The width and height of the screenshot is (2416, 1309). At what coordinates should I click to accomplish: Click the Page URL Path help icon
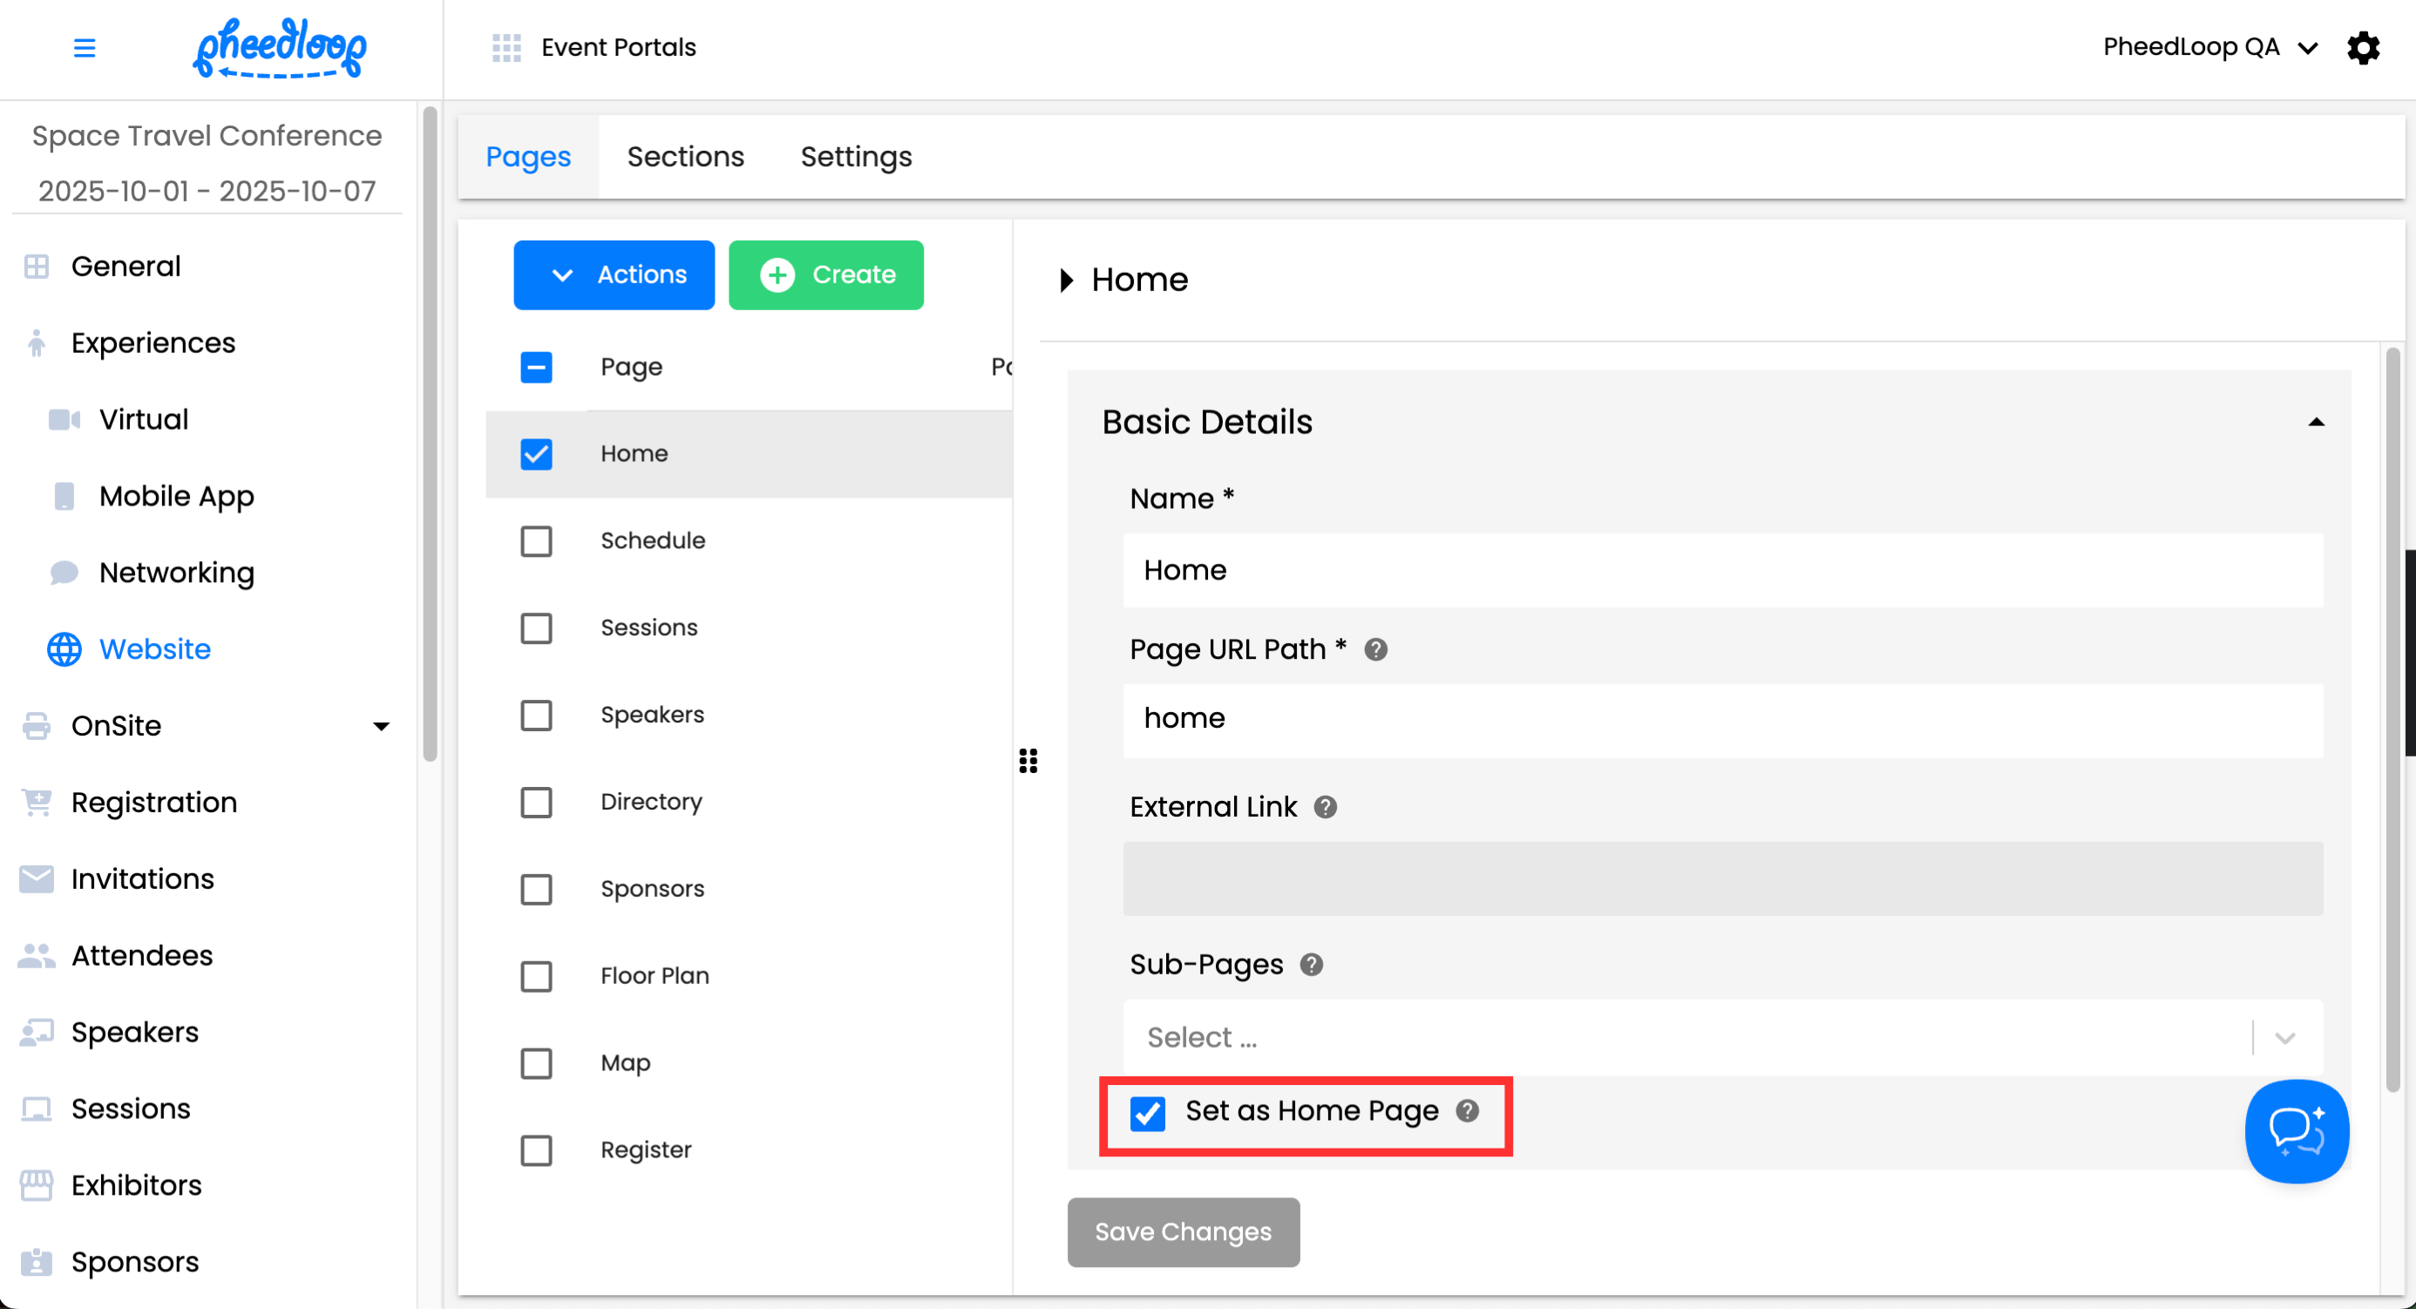coord(1375,649)
